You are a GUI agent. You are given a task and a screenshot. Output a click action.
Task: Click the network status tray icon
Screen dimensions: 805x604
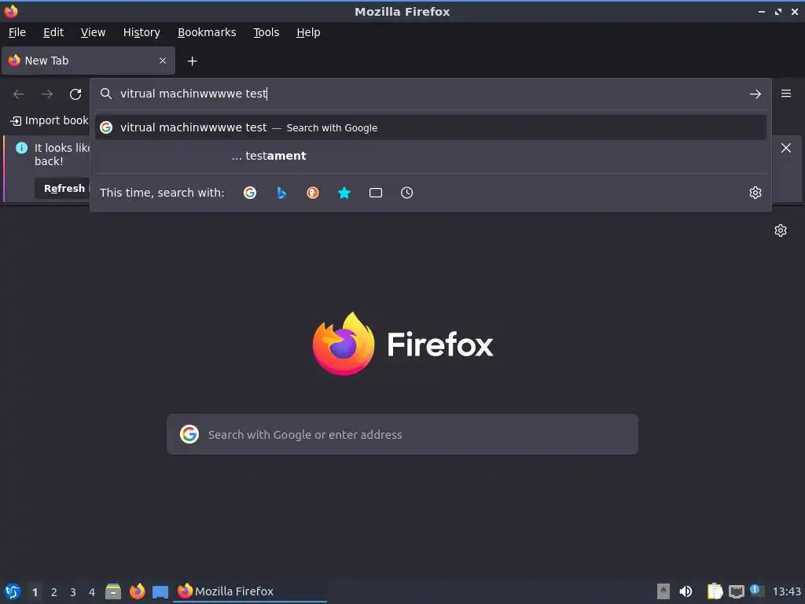[x=736, y=591]
